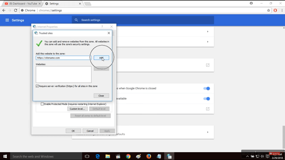Enable Protected Mode checkbox

pos(42,104)
